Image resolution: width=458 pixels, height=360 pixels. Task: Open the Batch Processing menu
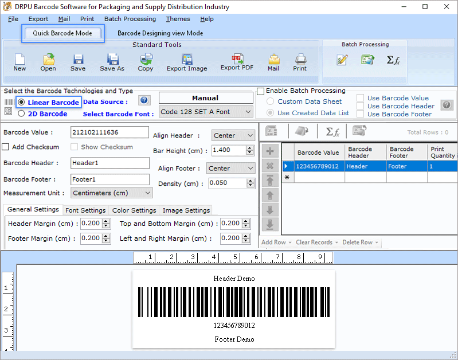point(130,19)
